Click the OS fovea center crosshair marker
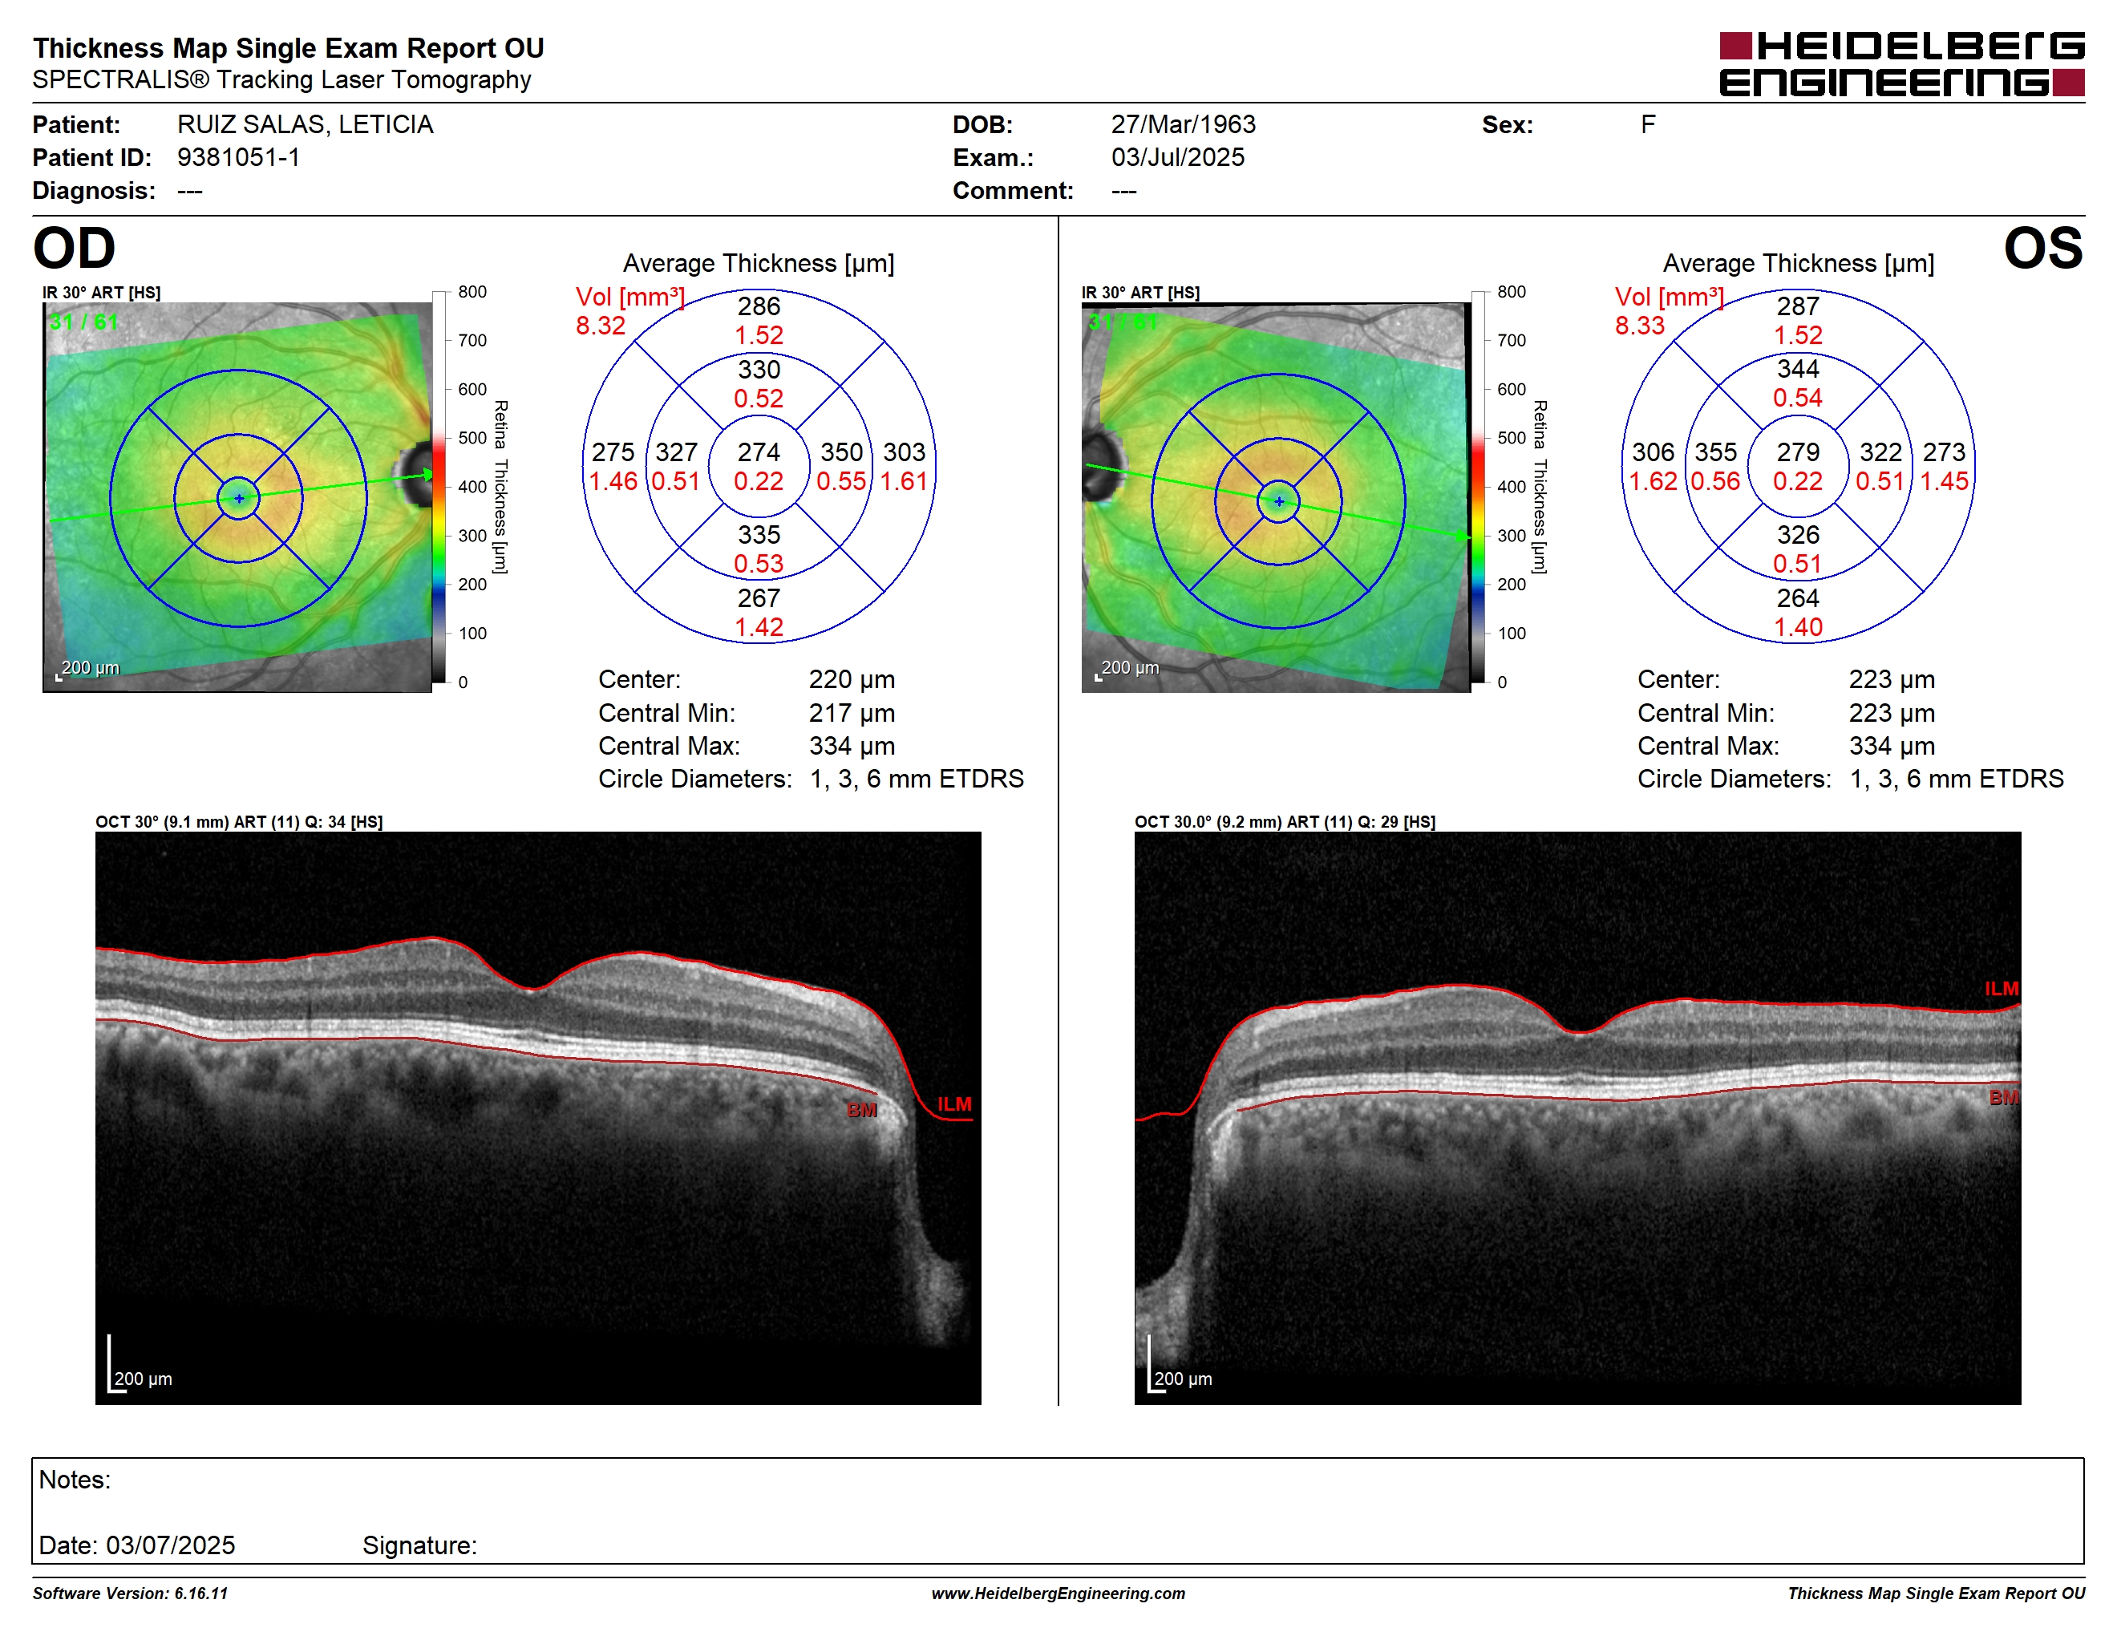This screenshot has height=1636, width=2117. 1278,501
